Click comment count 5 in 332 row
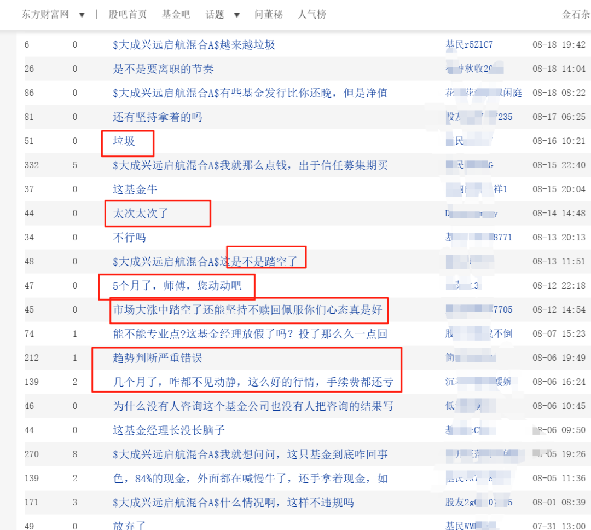This screenshot has height=530, width=591. point(75,165)
